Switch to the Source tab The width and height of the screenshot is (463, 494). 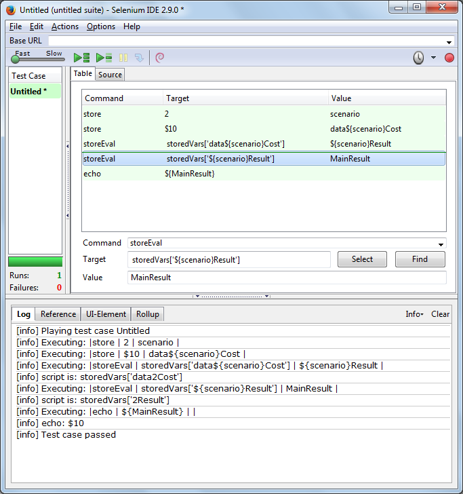110,75
